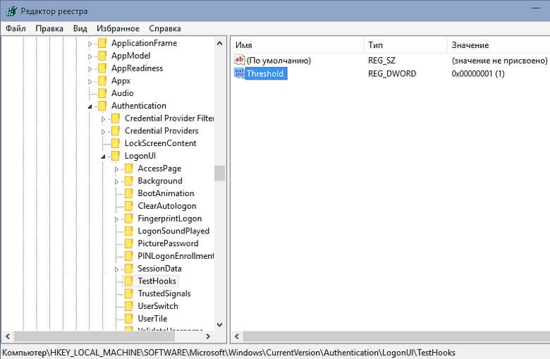
Task: Click the FingerprintLogon folder icon
Action: point(129,219)
